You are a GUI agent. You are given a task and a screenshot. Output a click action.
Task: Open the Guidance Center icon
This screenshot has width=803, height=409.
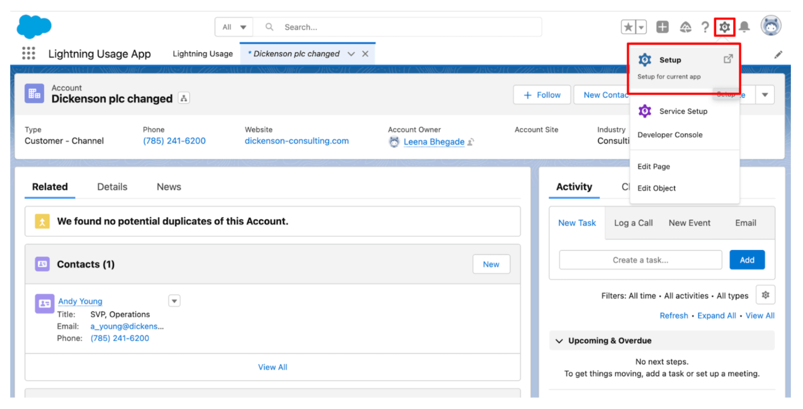coord(685,27)
